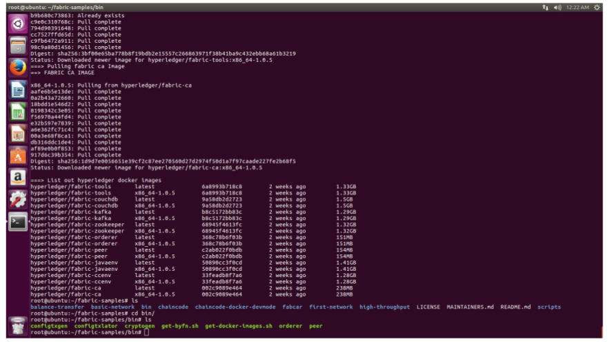Click Status line for hyperledger/fabric-tools:x86_64-1.0.5

(152, 60)
